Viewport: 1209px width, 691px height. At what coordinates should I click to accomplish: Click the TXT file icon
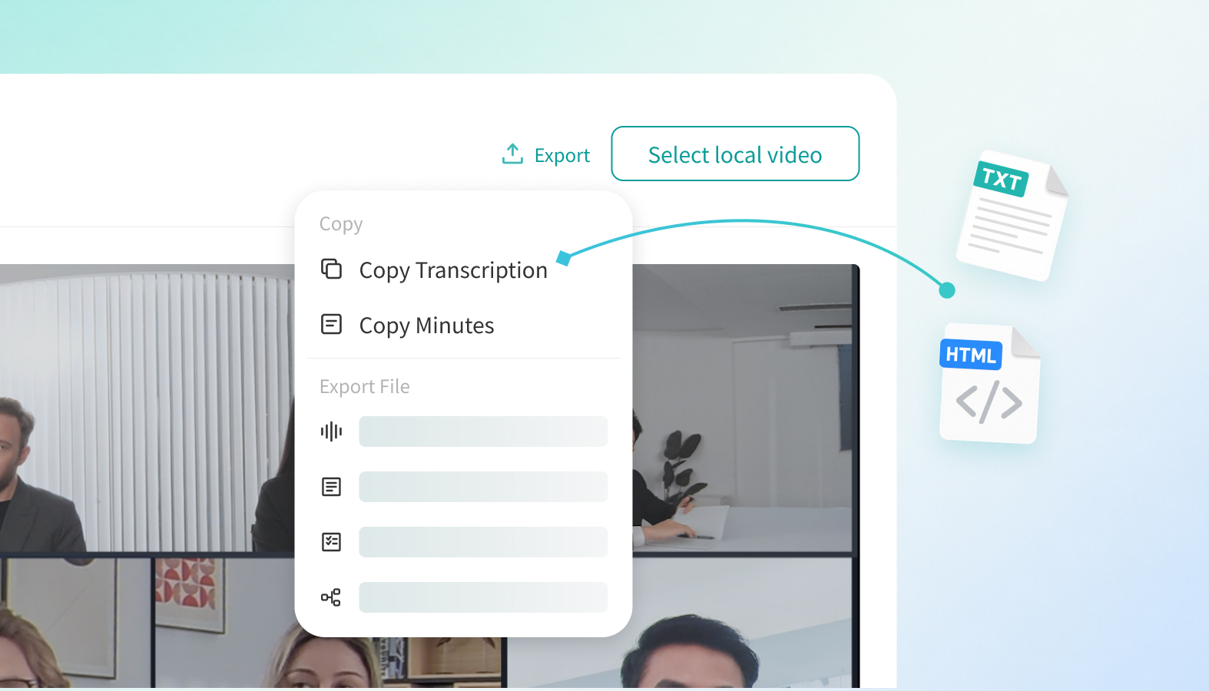(1012, 216)
